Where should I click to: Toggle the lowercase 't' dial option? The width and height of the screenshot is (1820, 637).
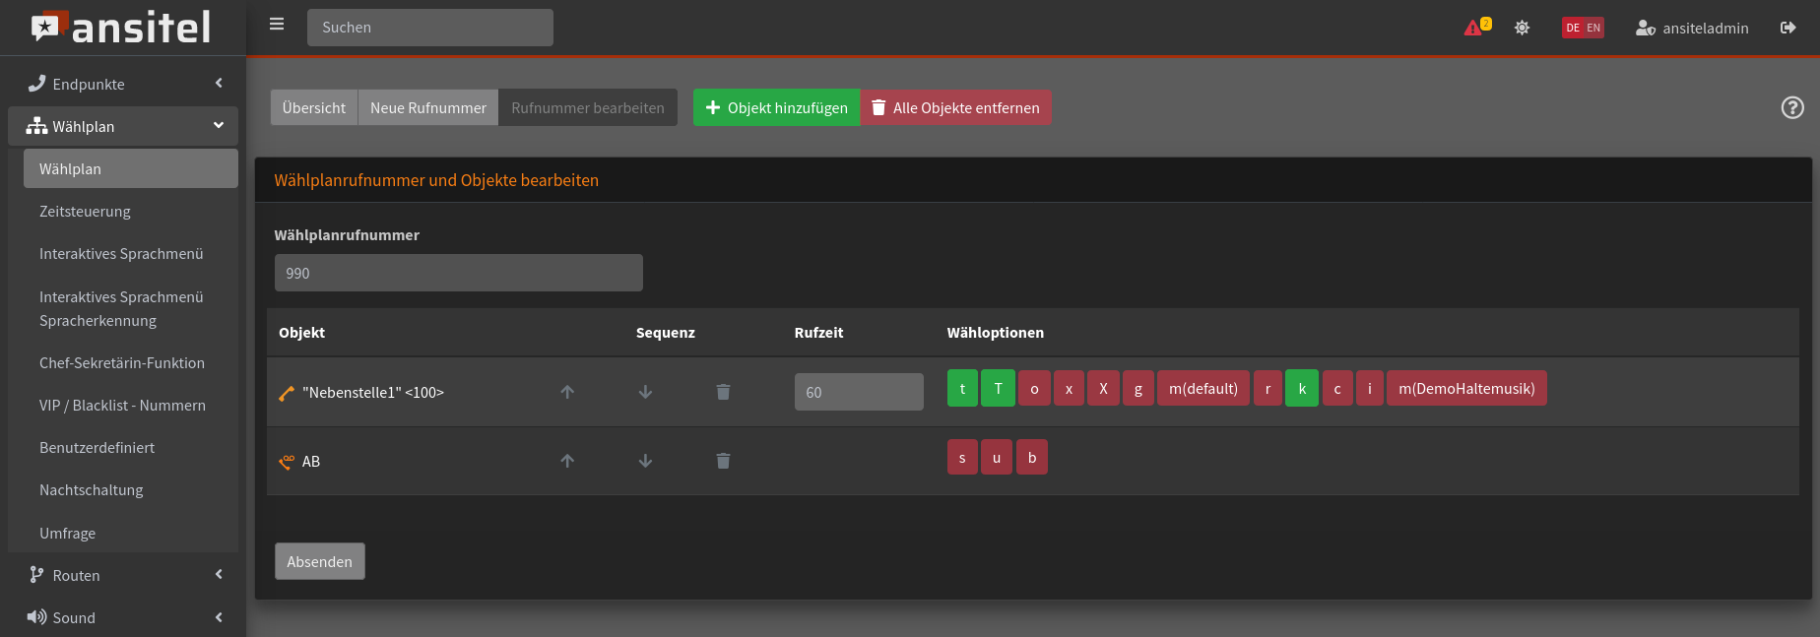[x=962, y=389]
